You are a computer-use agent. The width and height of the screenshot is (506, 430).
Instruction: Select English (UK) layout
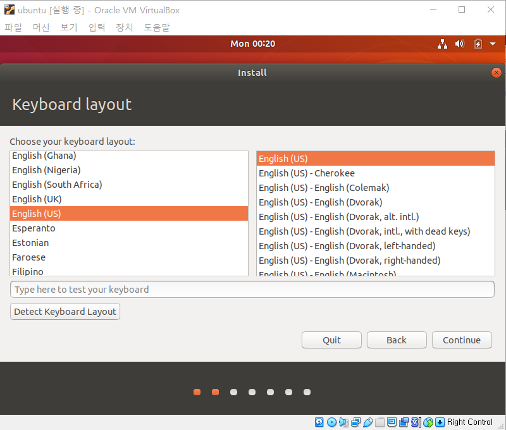click(x=129, y=199)
